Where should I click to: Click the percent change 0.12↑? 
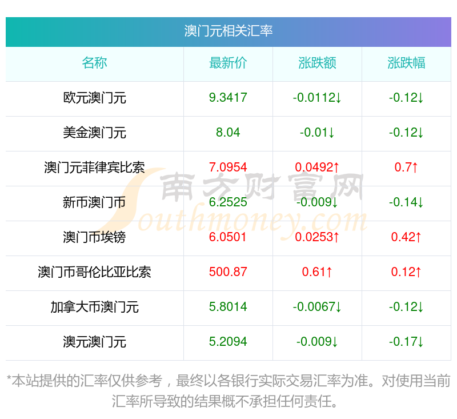tap(406, 272)
